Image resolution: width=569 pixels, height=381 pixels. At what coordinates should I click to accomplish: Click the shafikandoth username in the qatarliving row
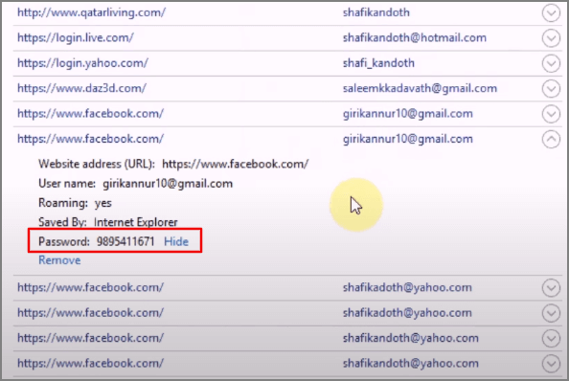pos(376,12)
